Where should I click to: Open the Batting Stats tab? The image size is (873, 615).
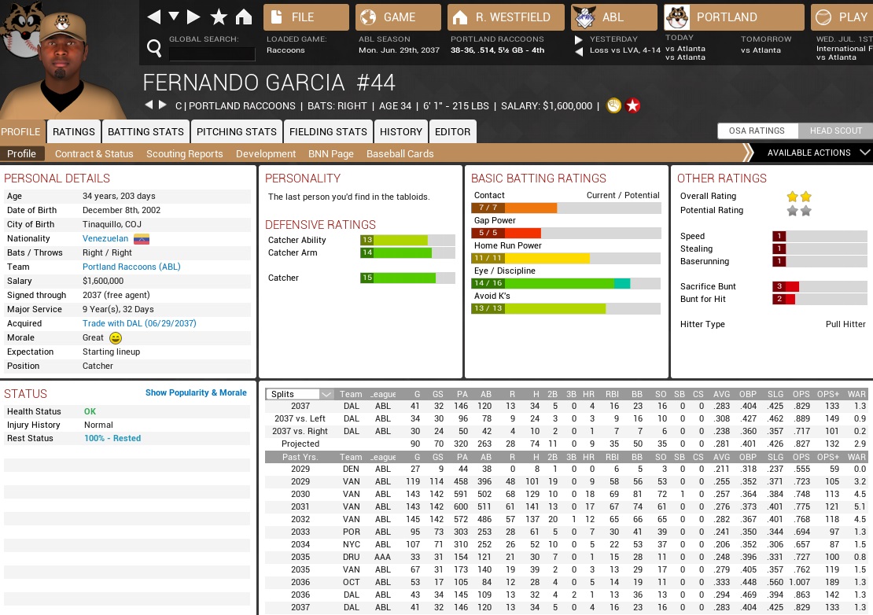tap(145, 131)
